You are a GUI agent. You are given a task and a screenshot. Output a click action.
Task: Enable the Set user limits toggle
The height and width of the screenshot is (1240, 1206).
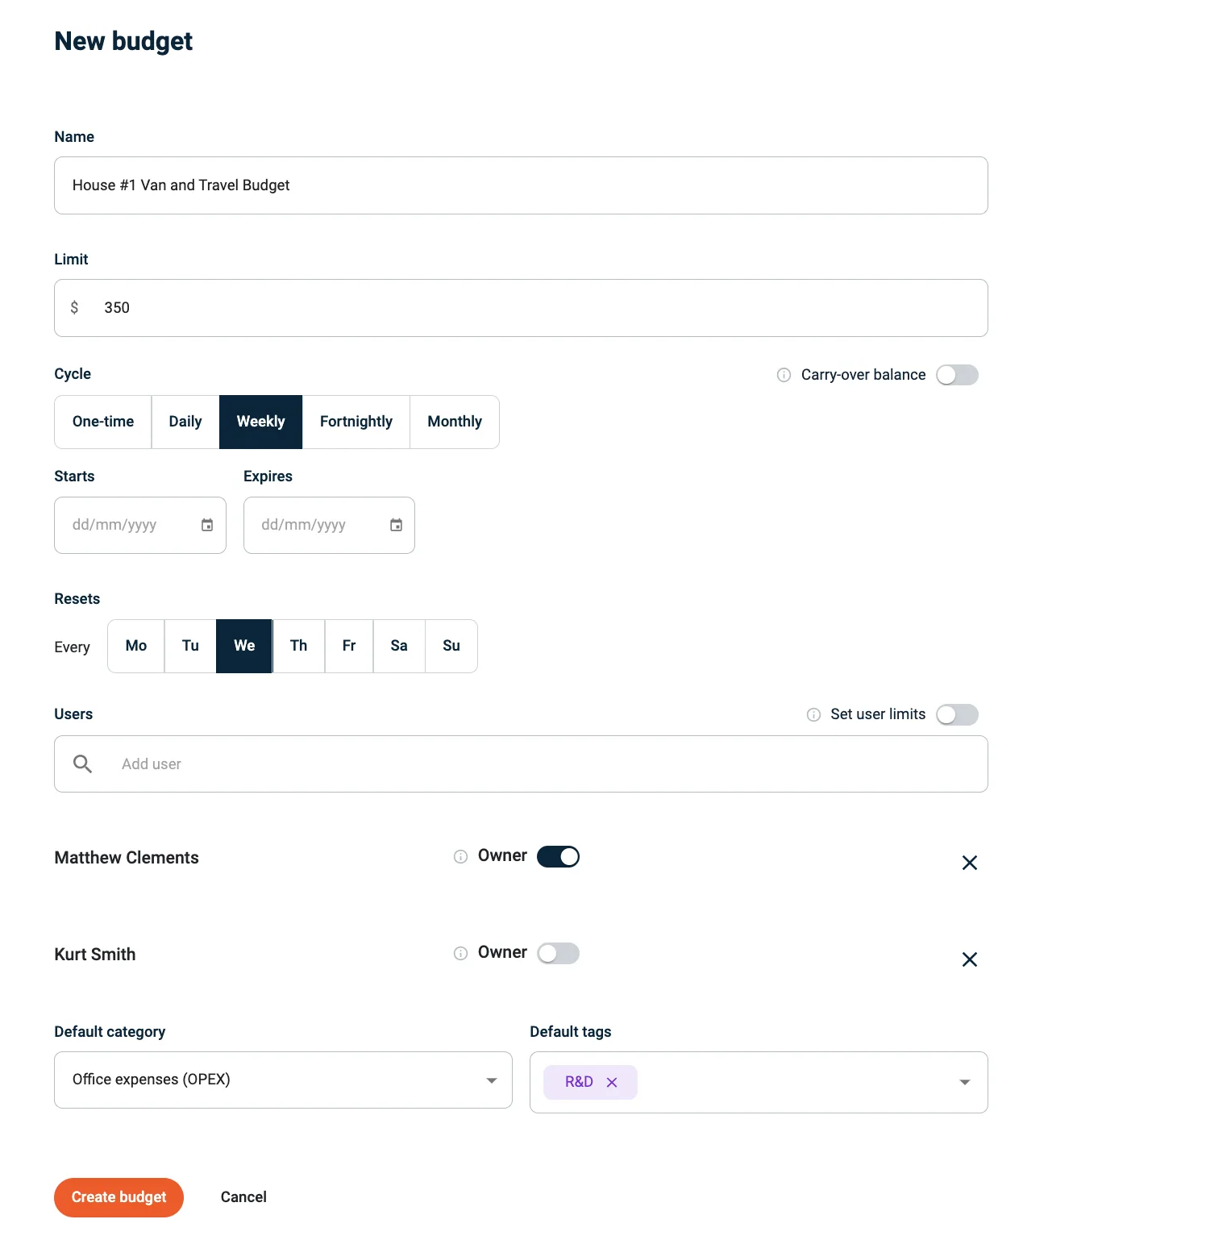[x=957, y=714]
